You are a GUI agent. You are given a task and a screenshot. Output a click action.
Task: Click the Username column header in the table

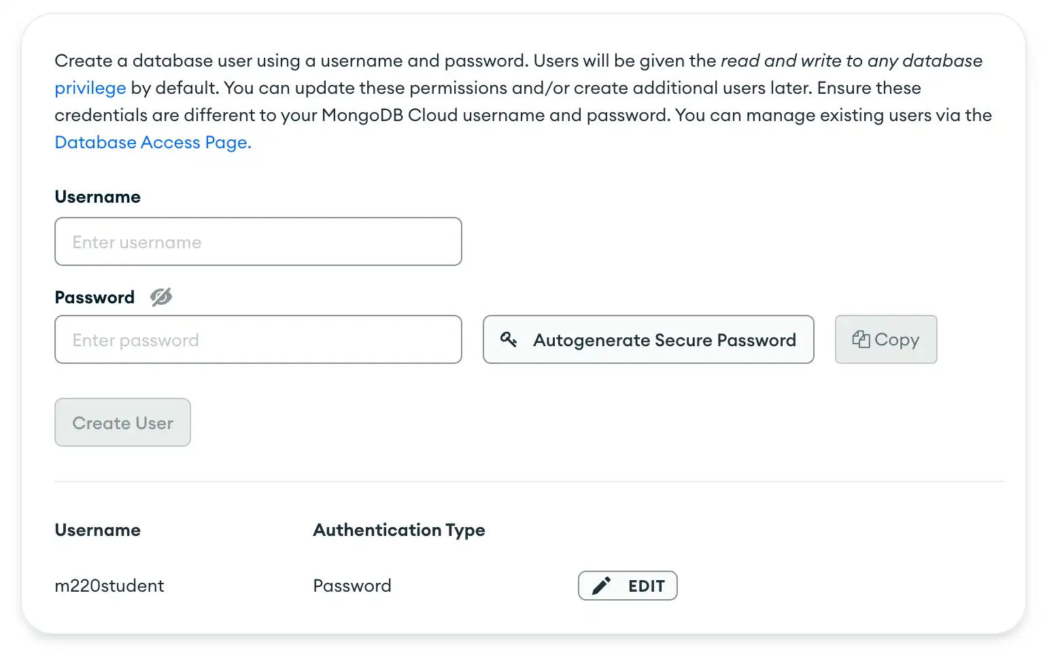point(98,530)
